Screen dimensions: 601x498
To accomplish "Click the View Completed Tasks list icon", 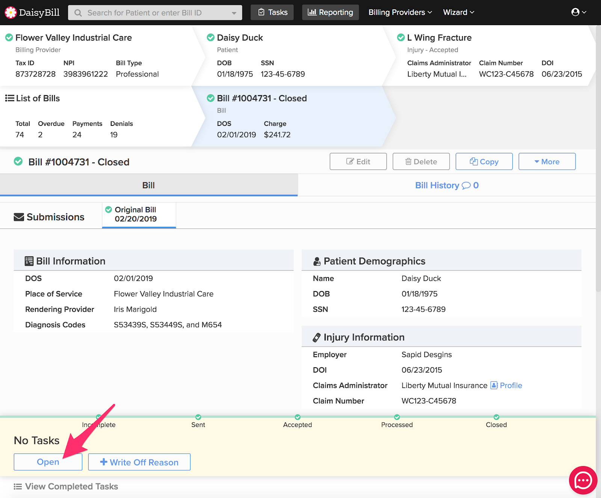I will pyautogui.click(x=18, y=487).
